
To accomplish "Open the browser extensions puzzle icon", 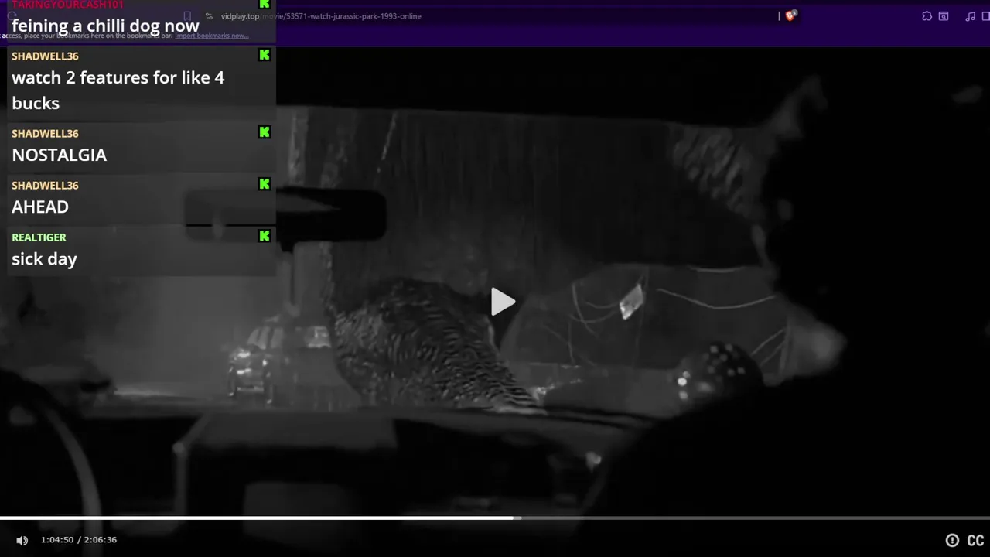I will (927, 15).
